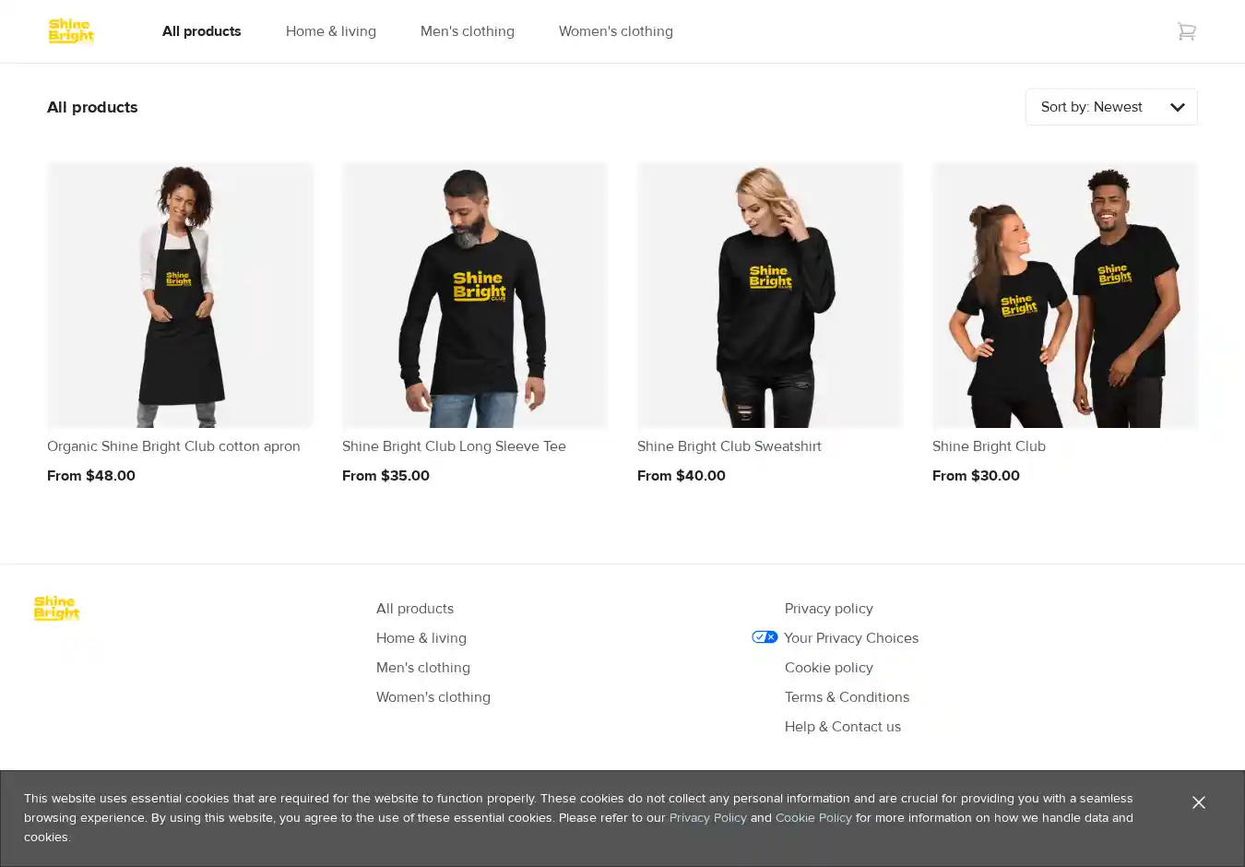Select the Sweatshirt product thumbnail
Screen dimensions: 1245x867
(x=770, y=295)
